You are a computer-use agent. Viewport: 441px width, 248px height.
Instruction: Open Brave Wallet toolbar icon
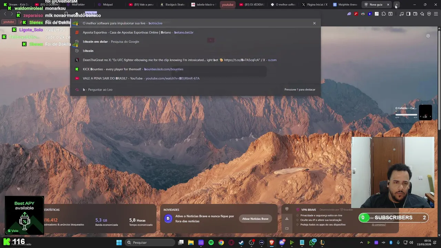coord(415,14)
